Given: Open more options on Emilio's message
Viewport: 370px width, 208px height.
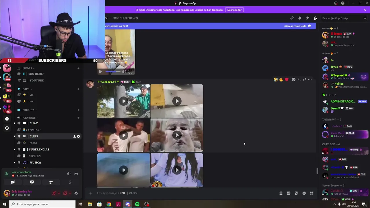Looking at the screenshot, I should coord(310,79).
